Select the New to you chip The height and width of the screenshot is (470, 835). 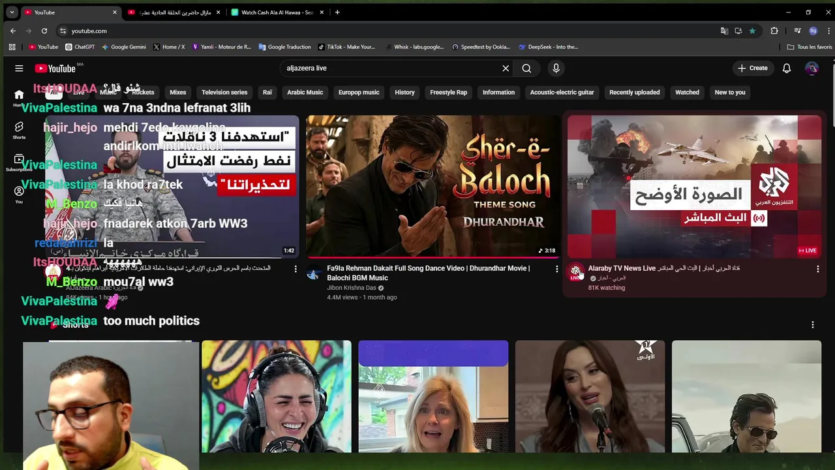730,92
